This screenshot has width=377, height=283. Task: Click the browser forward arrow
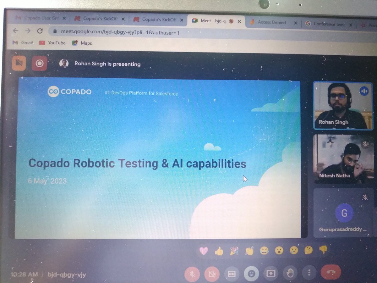click(28, 31)
